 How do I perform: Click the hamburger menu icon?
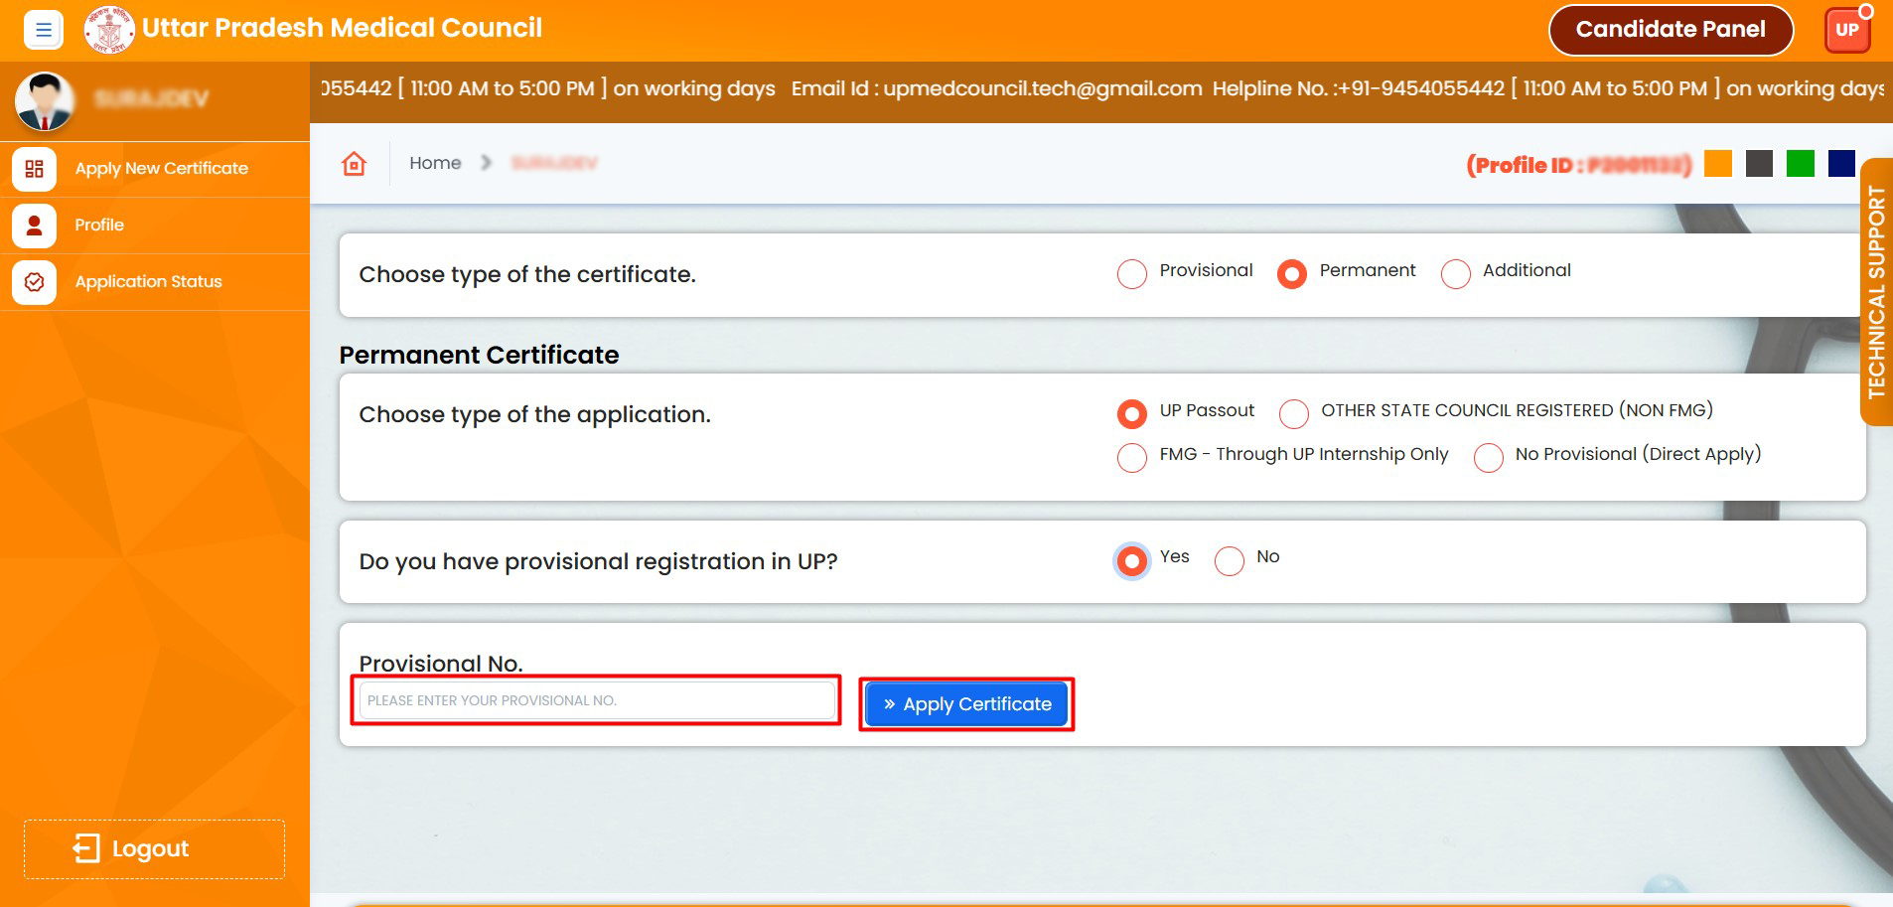point(43,30)
